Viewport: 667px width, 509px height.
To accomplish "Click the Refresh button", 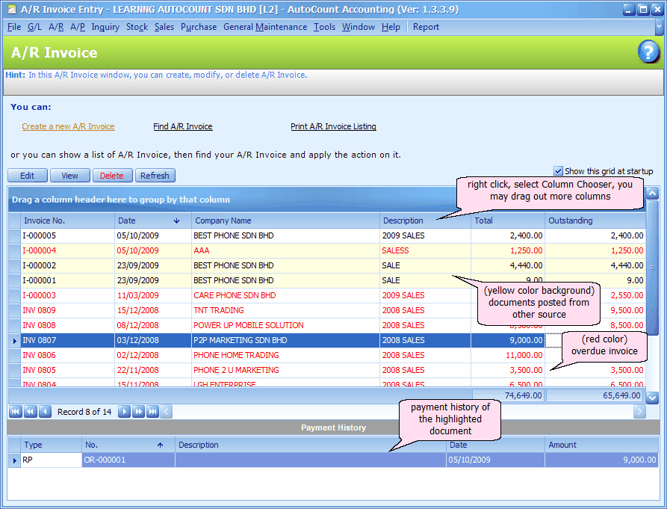I will tap(155, 176).
